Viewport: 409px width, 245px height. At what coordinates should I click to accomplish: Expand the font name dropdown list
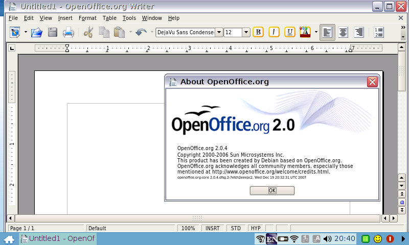tap(219, 32)
